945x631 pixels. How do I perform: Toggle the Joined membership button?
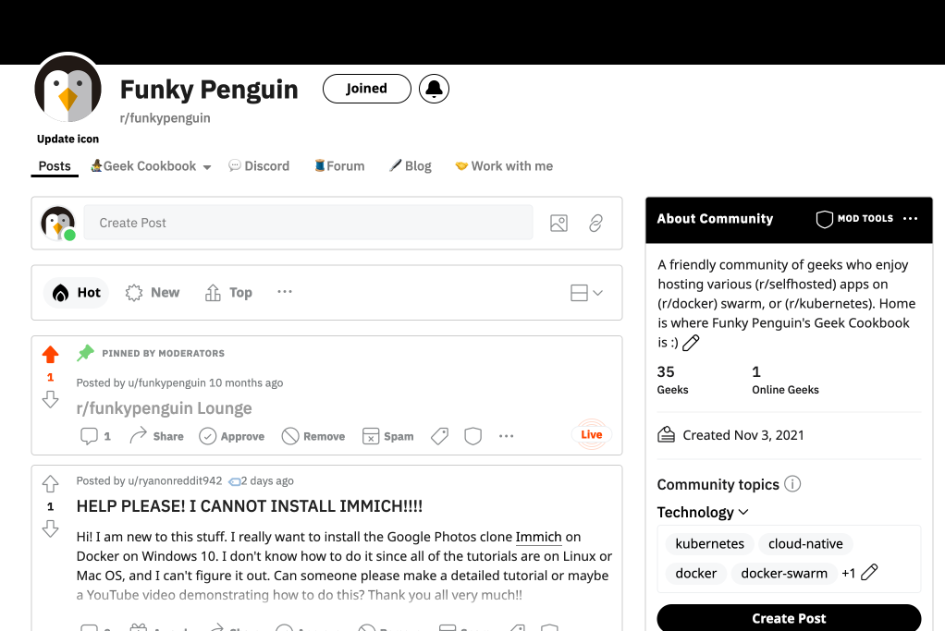(x=366, y=89)
